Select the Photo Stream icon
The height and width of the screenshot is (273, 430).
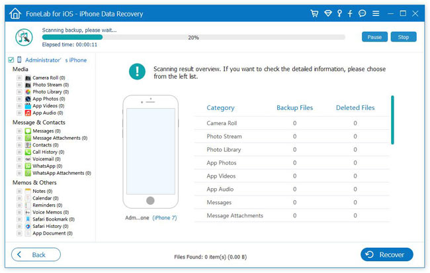28,85
